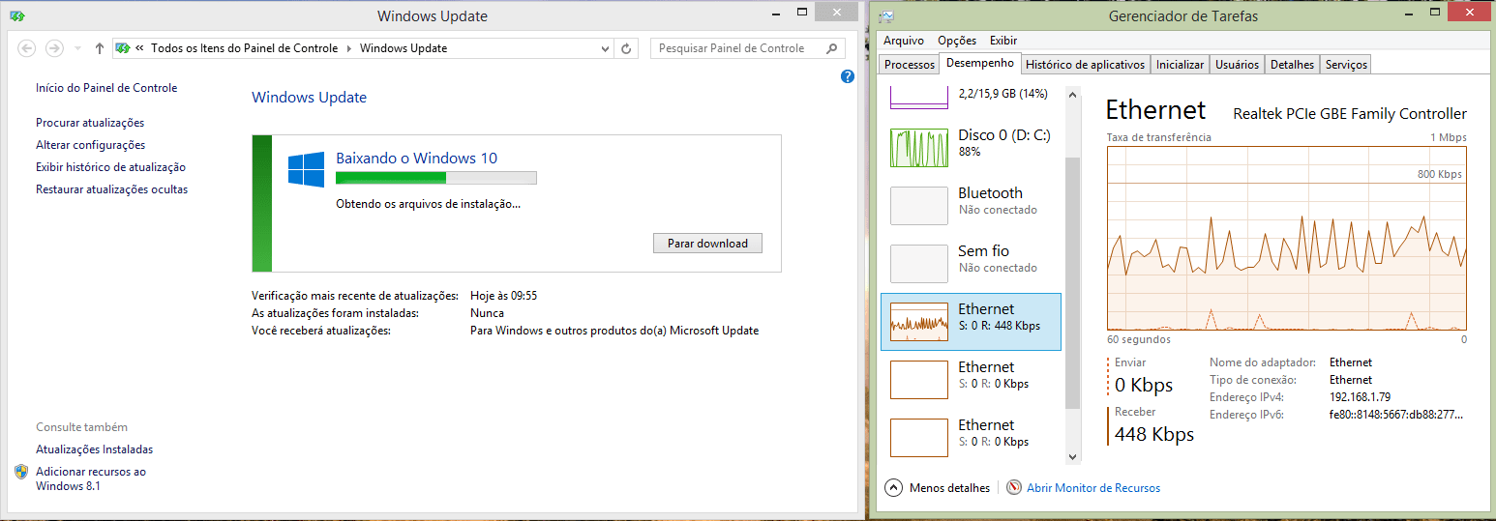This screenshot has width=1496, height=521.
Task: Switch to the Histórico de aplicativos tab
Action: pyautogui.click(x=1085, y=65)
